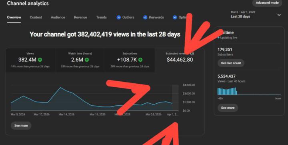Viewport: 288px width, 145px height.
Task: Click the chevron arrow for the date selector
Action: pyautogui.click(x=279, y=15)
